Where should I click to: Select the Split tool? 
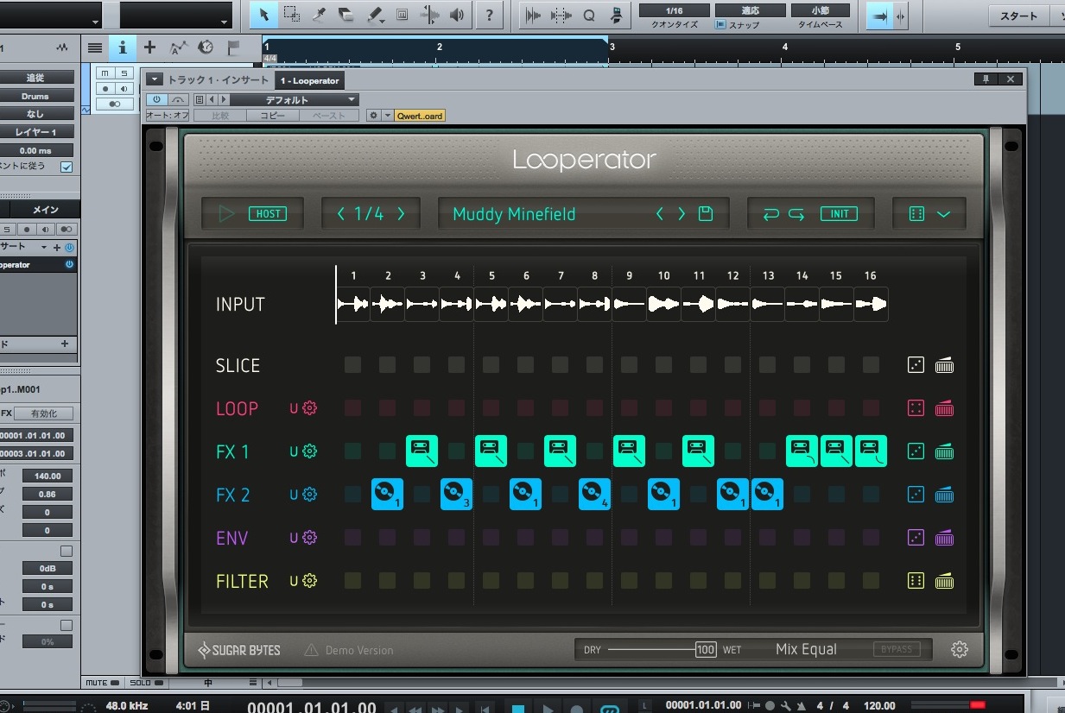click(319, 15)
